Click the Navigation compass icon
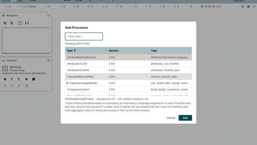257x145 pixels. click(x=3, y=16)
